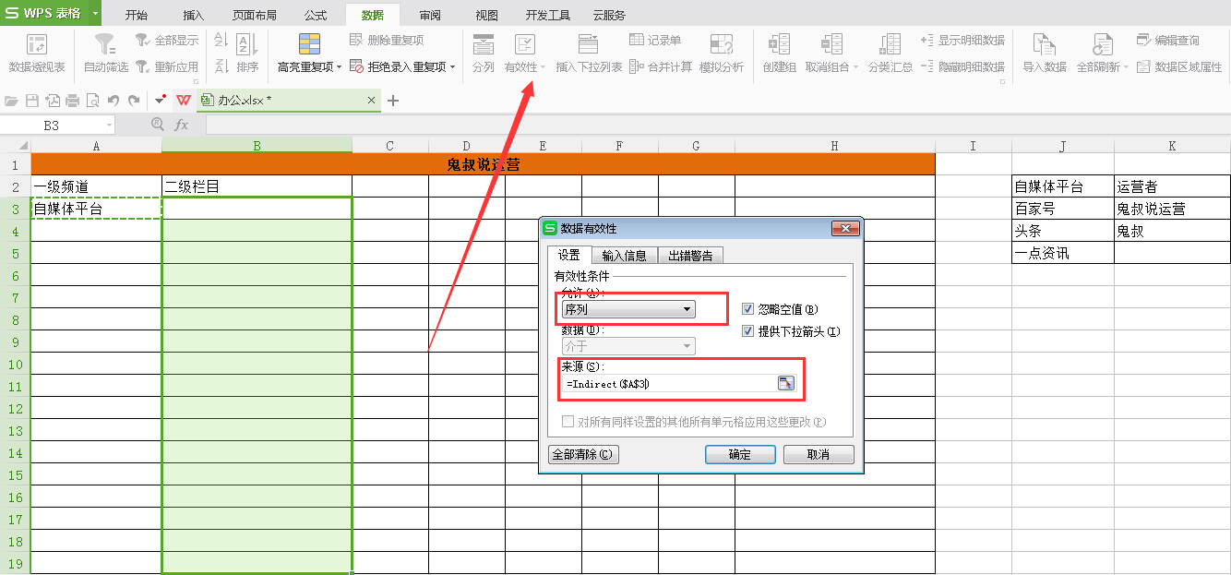Viewport: 1231px width, 575px height.
Task: Enable applying changes to all similar cells
Action: 569,420
